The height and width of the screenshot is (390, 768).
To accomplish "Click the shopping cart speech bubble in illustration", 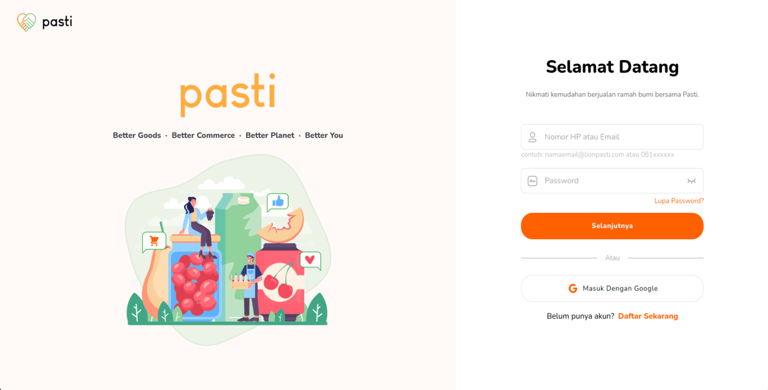I will (154, 241).
